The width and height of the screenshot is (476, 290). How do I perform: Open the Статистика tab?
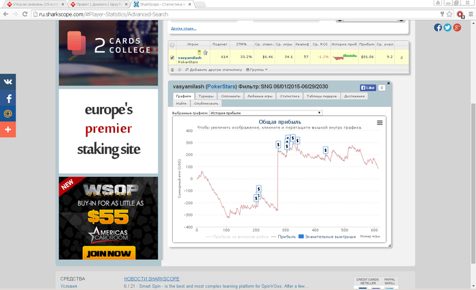coord(289,96)
